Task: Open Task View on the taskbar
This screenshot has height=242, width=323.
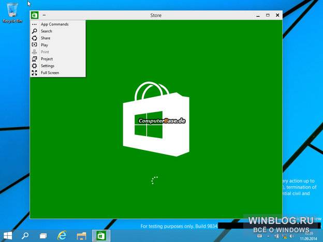Action: [x=43, y=236]
